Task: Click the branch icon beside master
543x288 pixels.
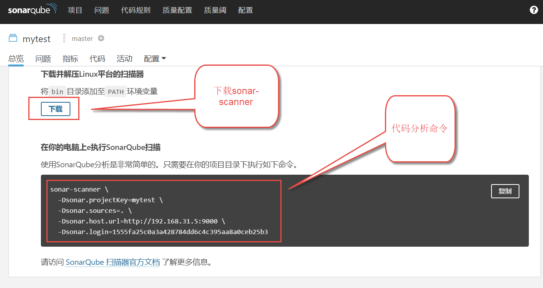Action: pos(64,39)
